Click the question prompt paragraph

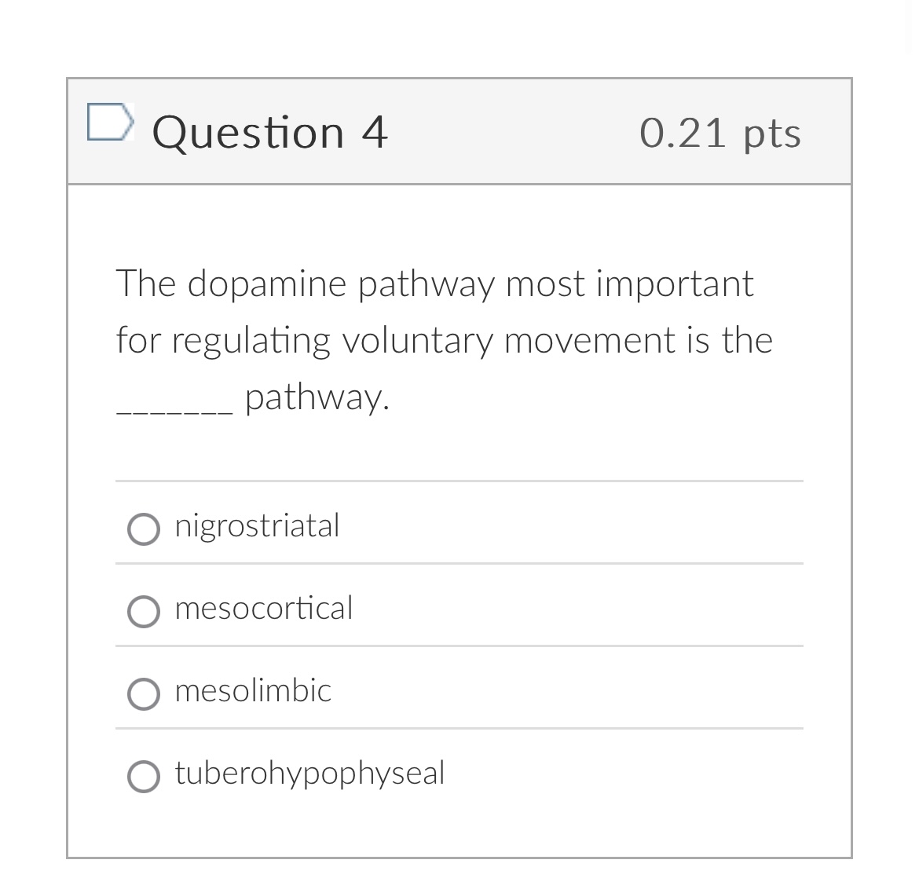click(x=444, y=339)
